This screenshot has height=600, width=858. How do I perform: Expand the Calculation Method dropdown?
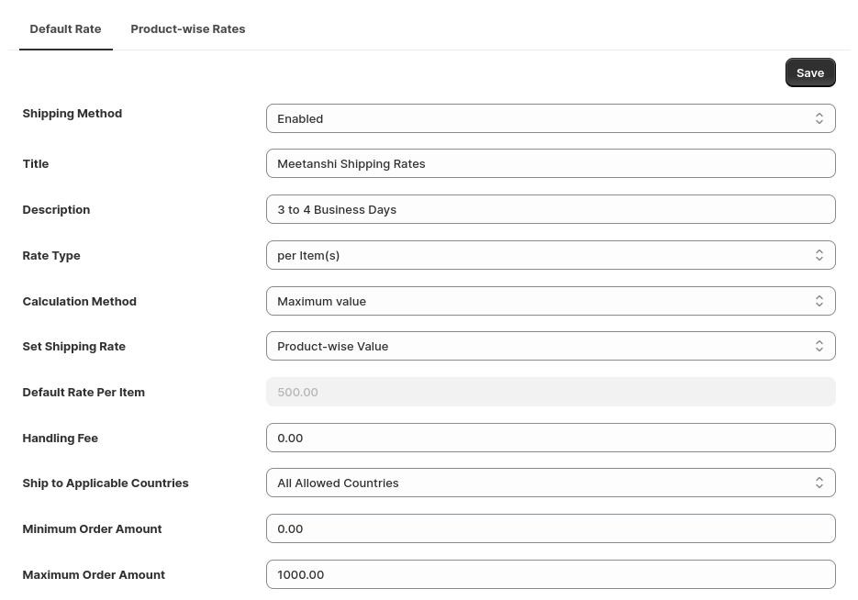point(551,301)
